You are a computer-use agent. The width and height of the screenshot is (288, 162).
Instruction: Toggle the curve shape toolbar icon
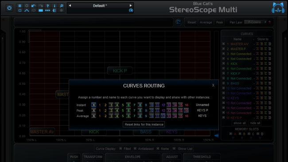click(27, 11)
